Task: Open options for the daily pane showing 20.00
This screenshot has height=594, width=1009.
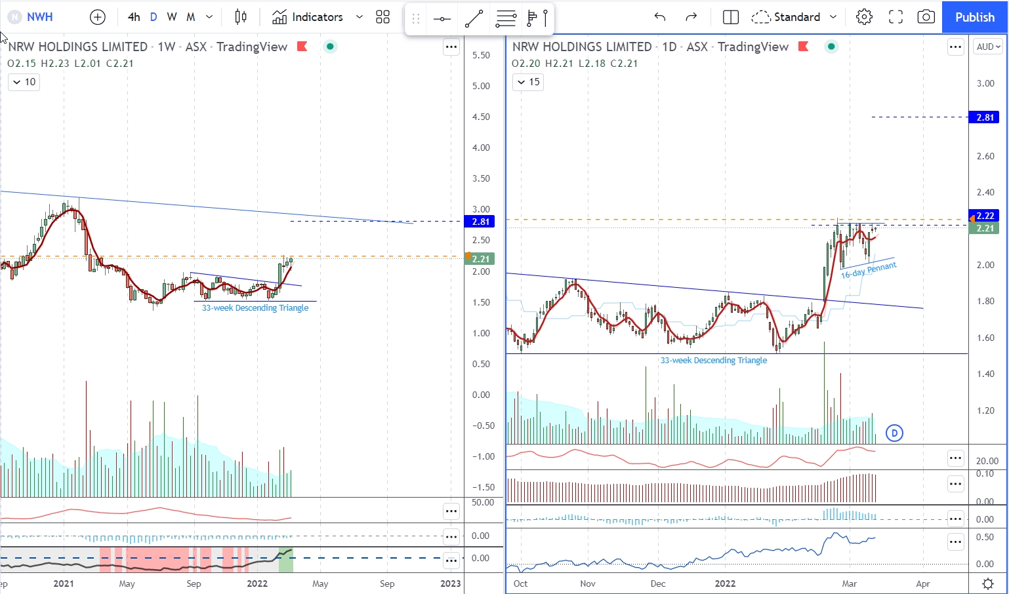Action: pyautogui.click(x=955, y=458)
